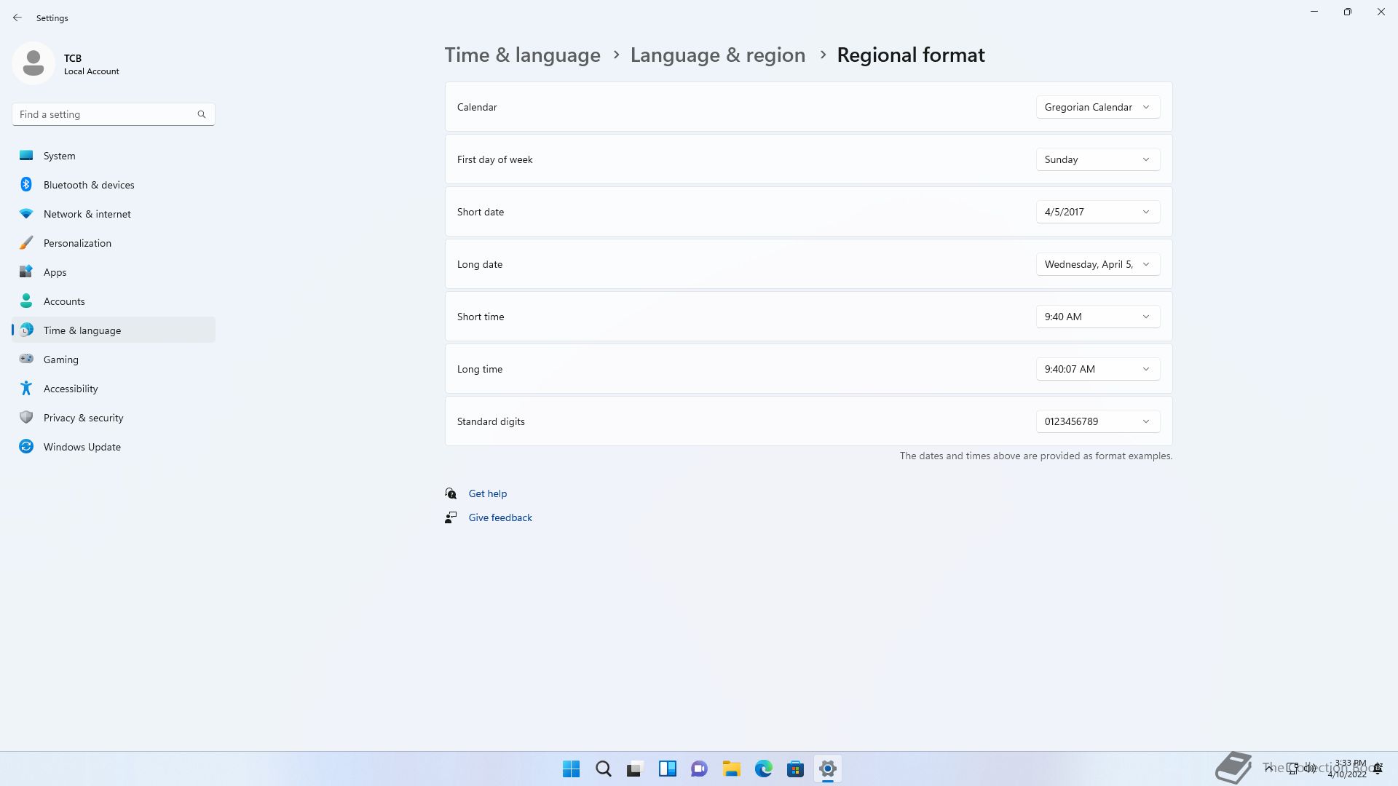Open Task View on taskbar
This screenshot has height=786, width=1398.
[x=636, y=769]
